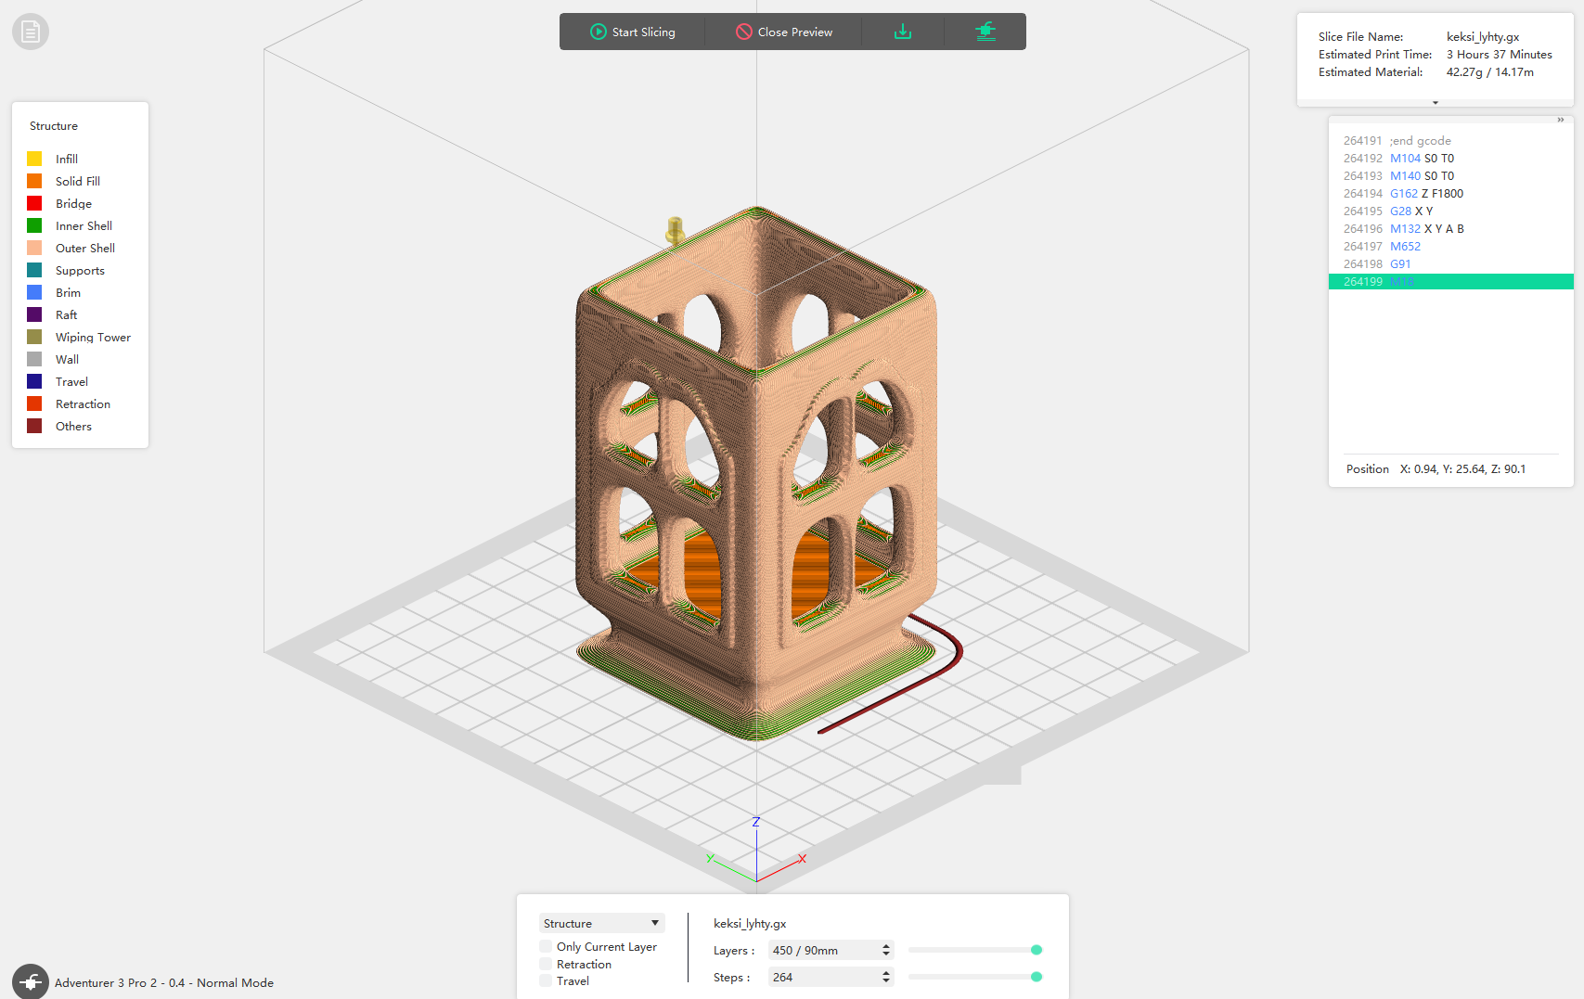This screenshot has height=999, width=1584.
Task: Decrease the Layers value using down arrow
Action: point(886,954)
